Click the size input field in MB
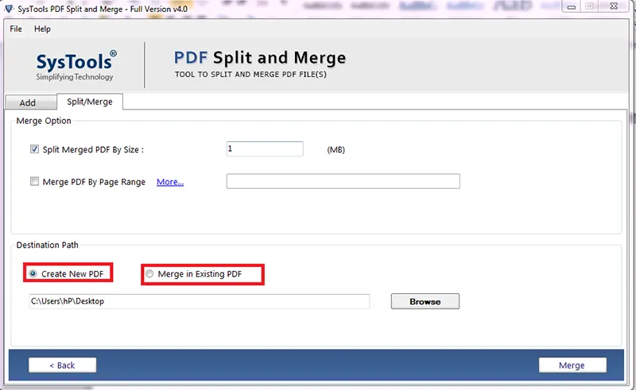Image resolution: width=636 pixels, height=390 pixels. [265, 149]
